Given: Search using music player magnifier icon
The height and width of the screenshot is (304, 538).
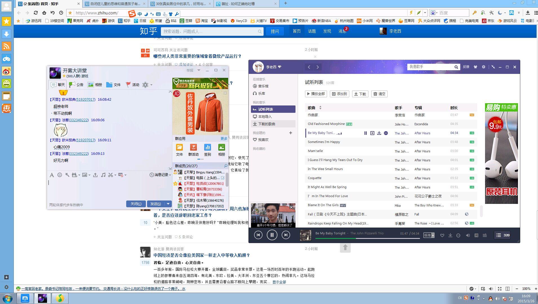Looking at the screenshot, I should (456, 67).
